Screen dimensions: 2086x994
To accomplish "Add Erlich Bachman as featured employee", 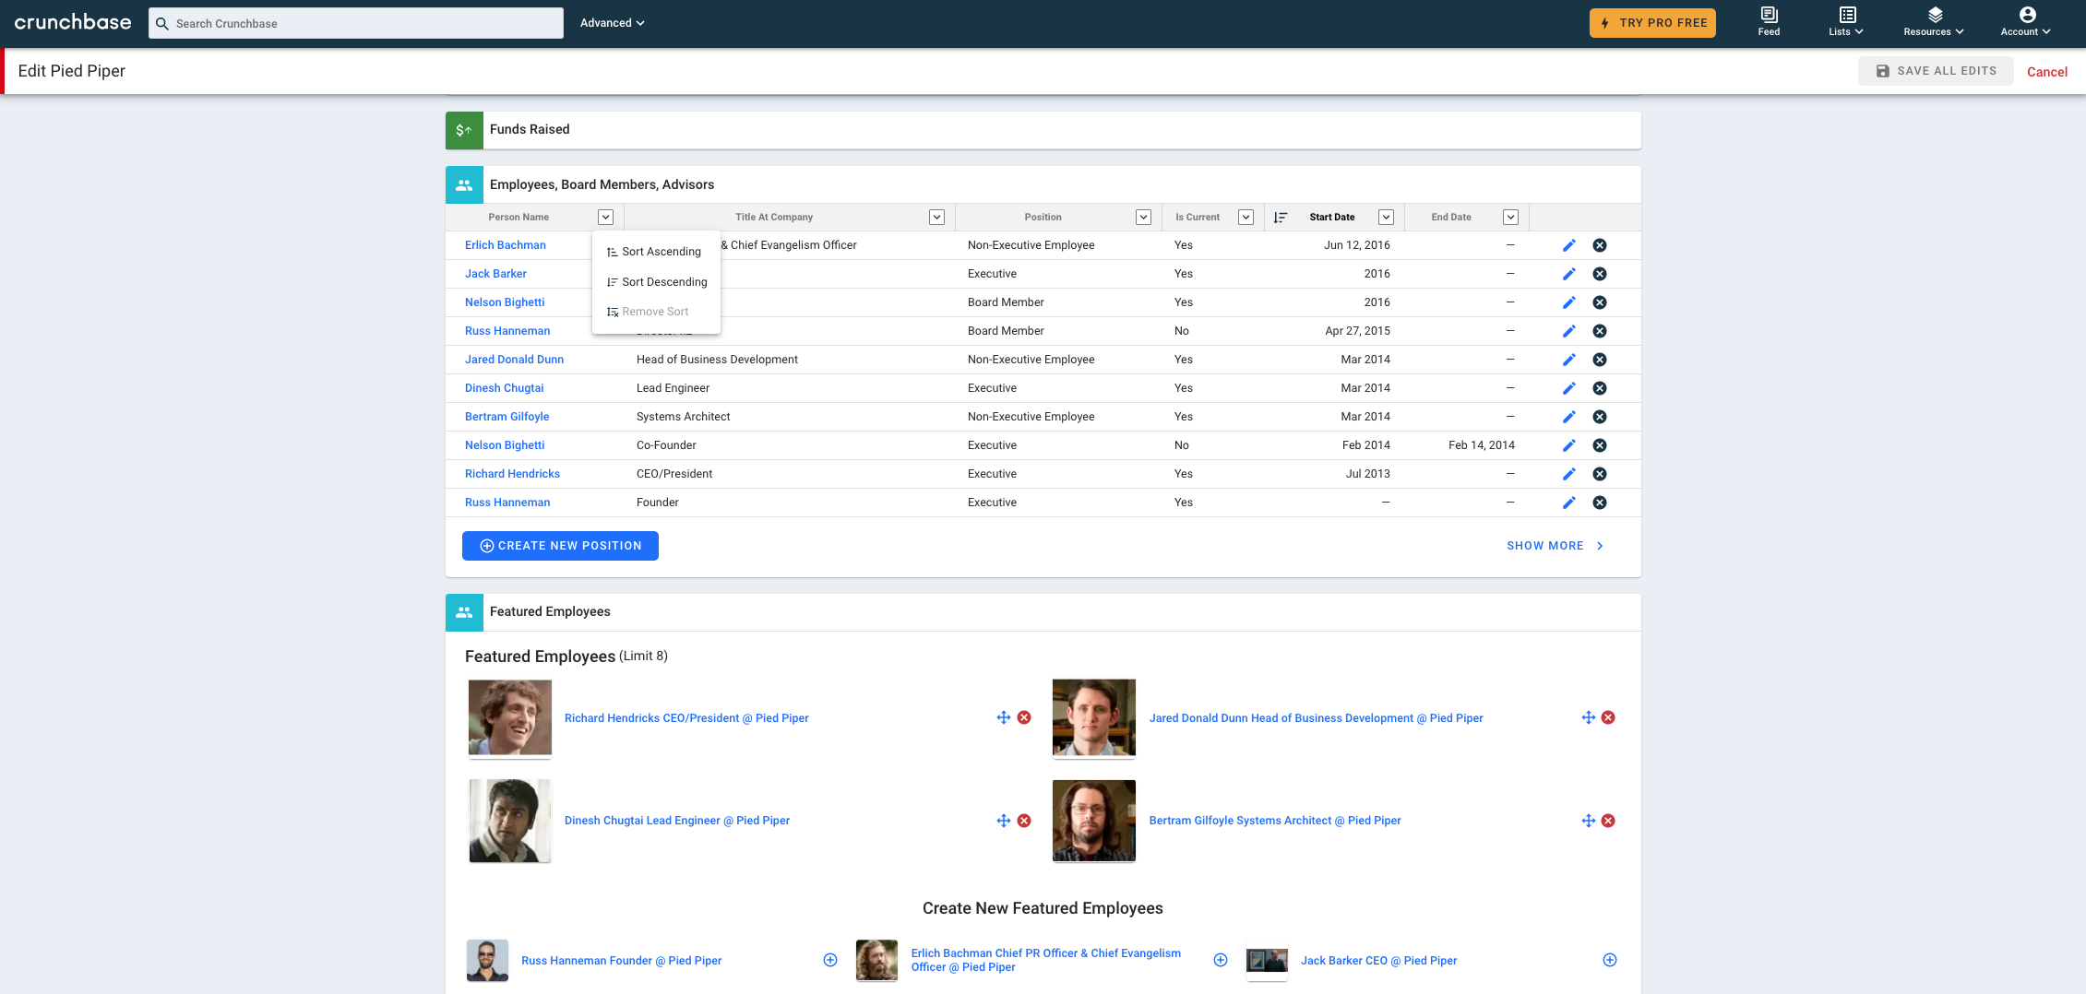I will coord(1221,960).
